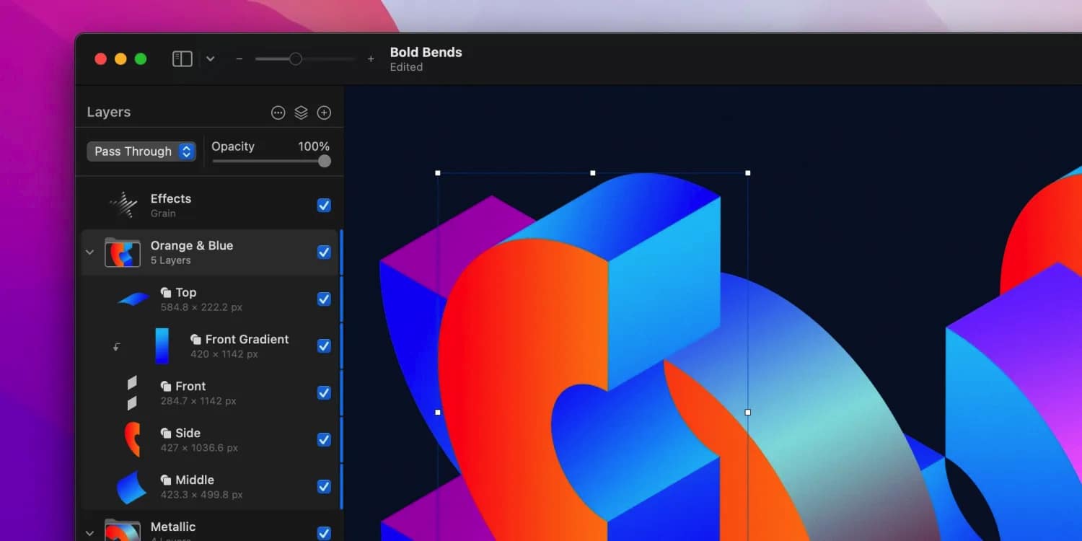Toggle visibility of the Front Gradient layer
This screenshot has width=1082, height=541.
(325, 346)
